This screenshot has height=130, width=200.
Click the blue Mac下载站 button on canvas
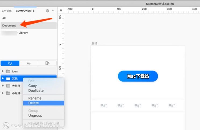click(x=138, y=76)
